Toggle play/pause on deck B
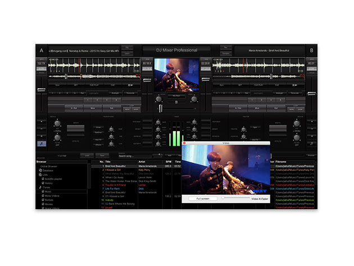 [295, 85]
